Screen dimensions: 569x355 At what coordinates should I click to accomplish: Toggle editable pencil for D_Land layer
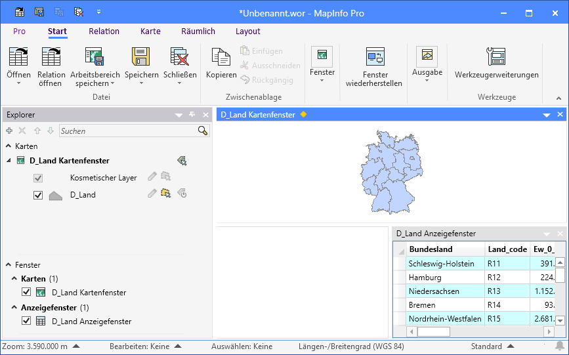coord(152,193)
